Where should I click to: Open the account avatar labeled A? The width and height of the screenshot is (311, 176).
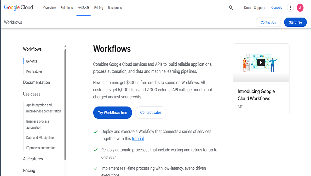click(300, 8)
